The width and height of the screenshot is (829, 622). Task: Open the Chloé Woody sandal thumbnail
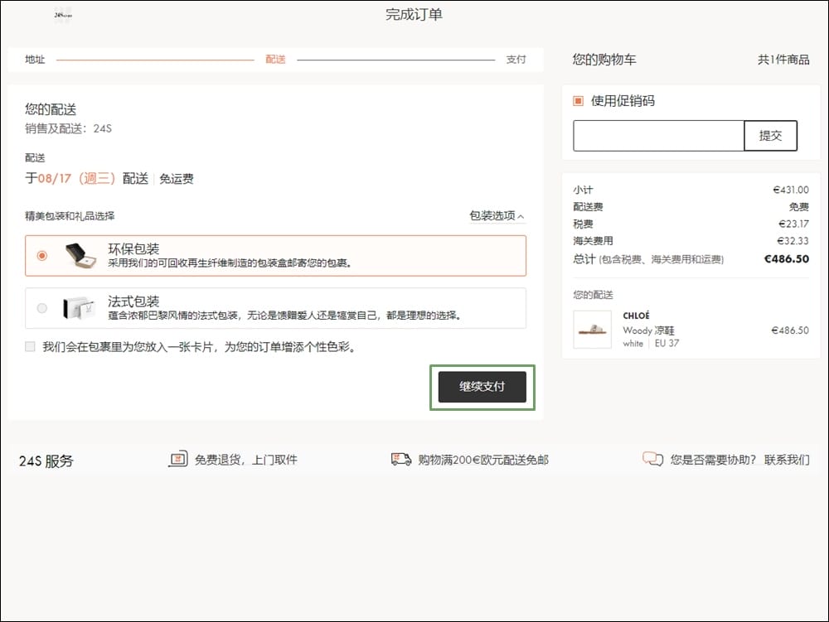coord(592,330)
